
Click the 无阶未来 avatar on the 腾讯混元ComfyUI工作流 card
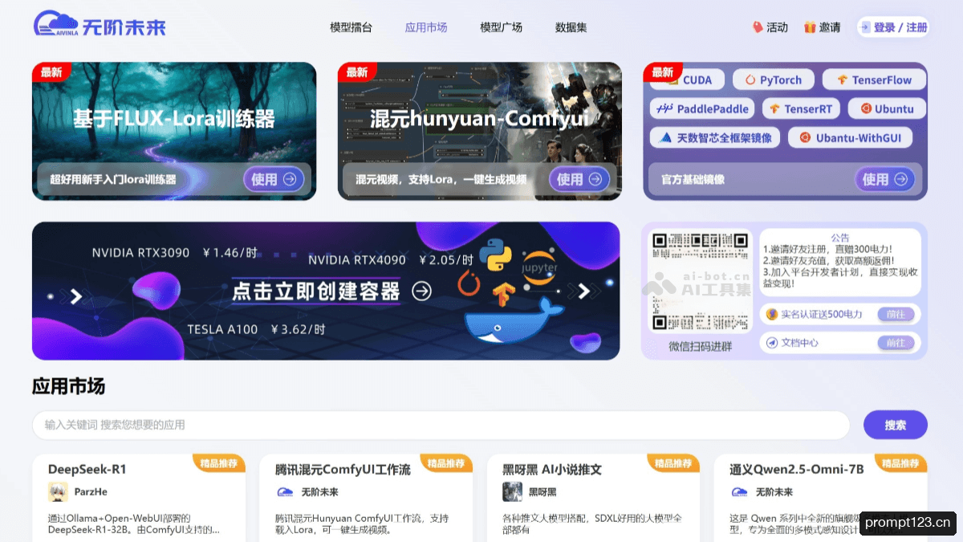point(285,491)
